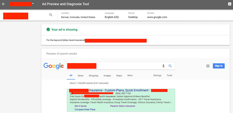233x113 pixels.
Task: Open the Maps results tab
Action: click(x=119, y=76)
